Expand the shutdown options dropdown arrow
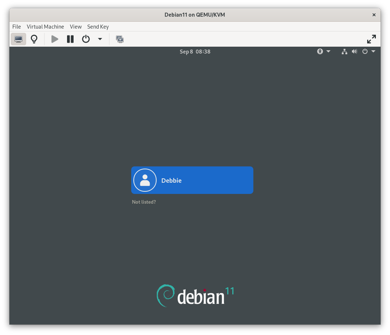390x335 pixels. [x=100, y=39]
